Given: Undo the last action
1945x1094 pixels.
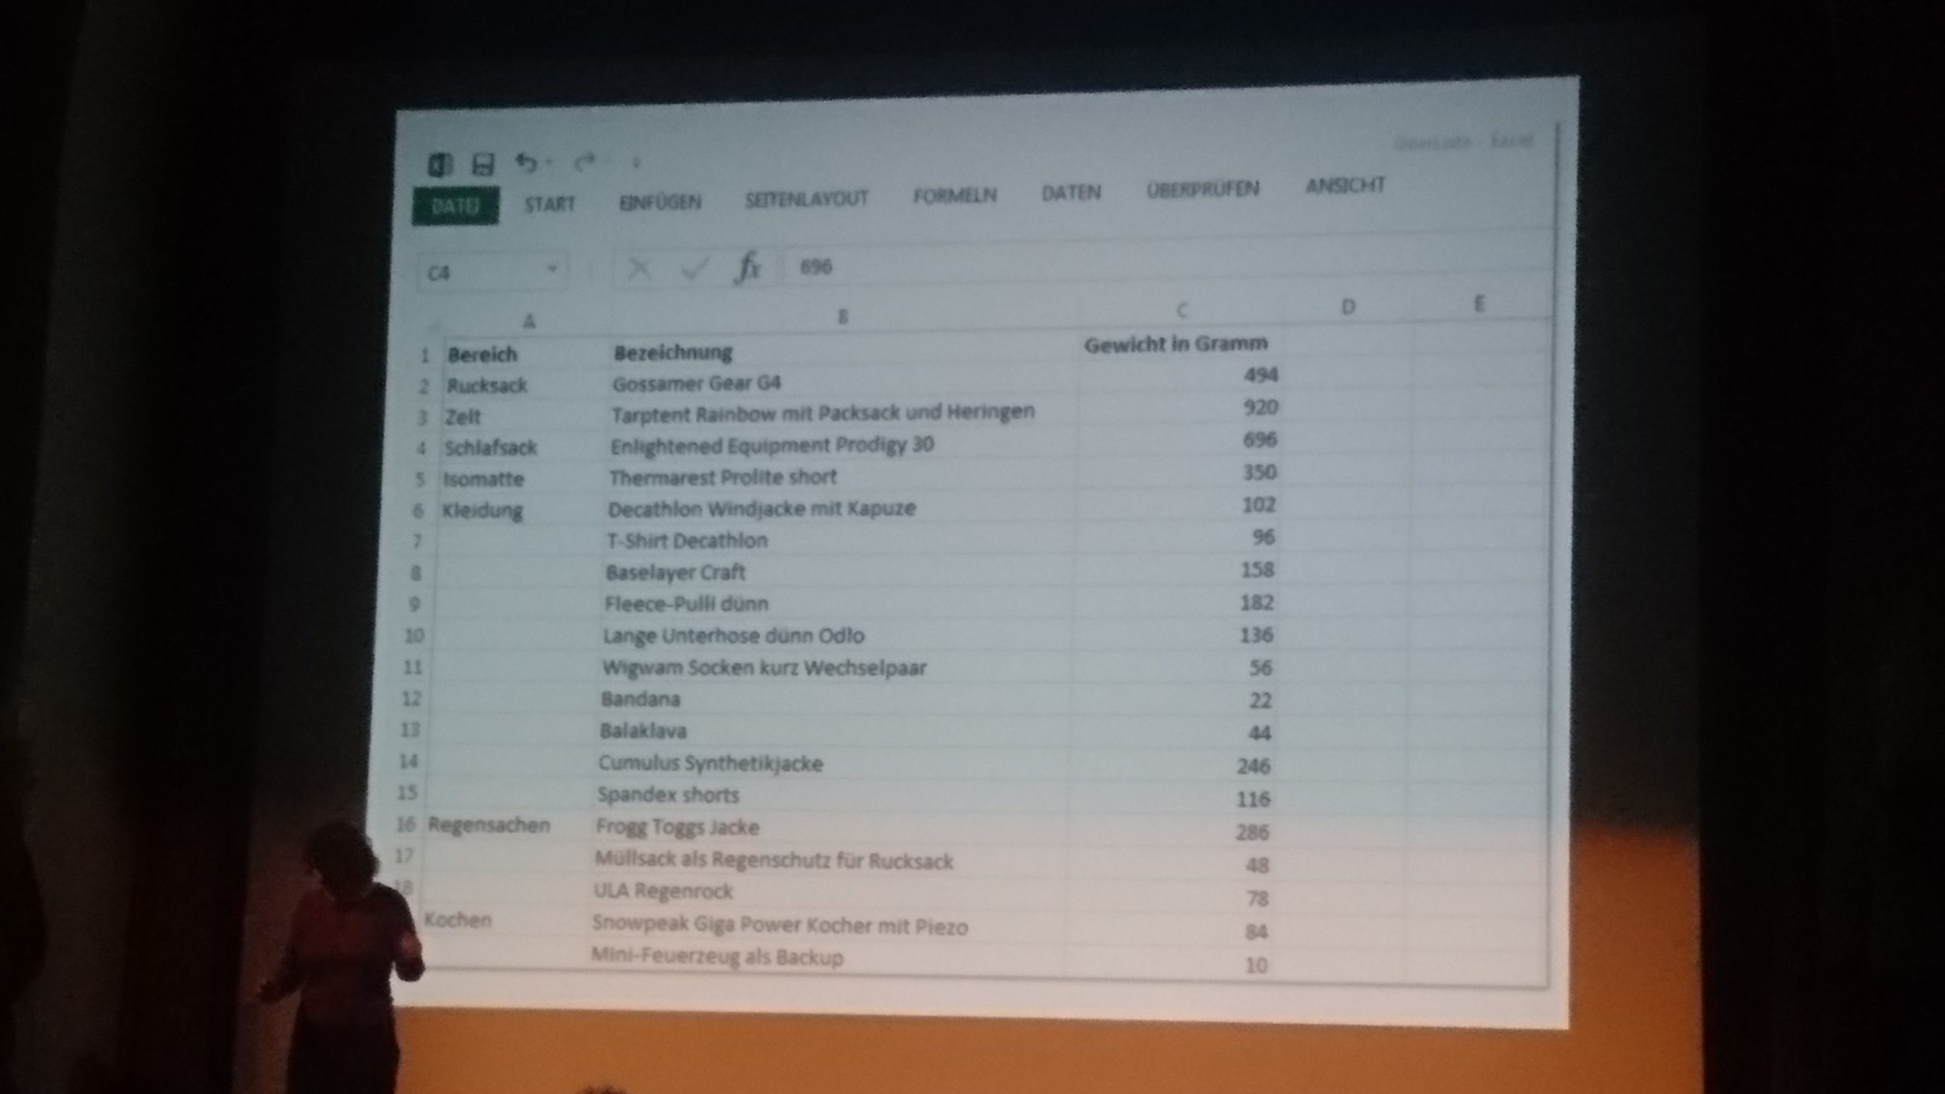Looking at the screenshot, I should click(x=526, y=162).
